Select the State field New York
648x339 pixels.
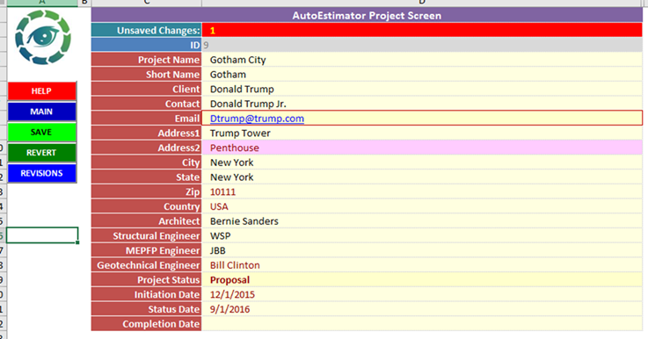pos(422,177)
